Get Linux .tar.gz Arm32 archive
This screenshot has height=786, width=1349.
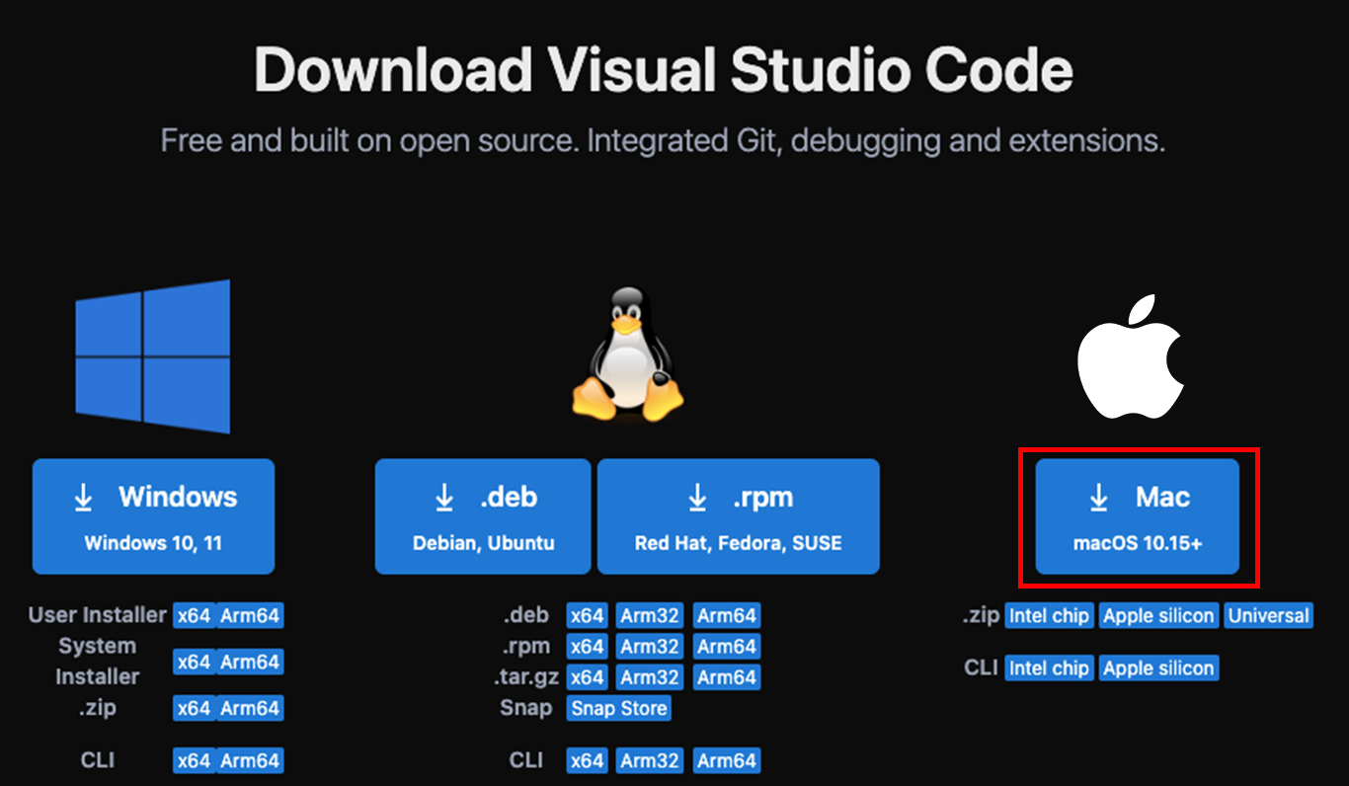pyautogui.click(x=650, y=677)
